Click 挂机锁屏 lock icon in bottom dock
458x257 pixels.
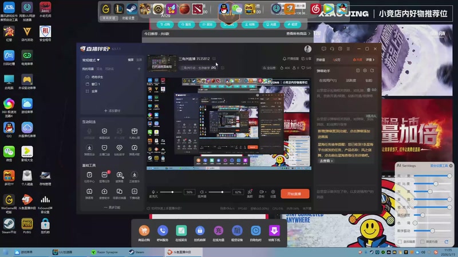200,231
